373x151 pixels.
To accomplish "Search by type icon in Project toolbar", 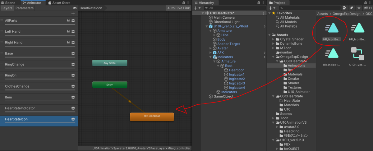I will point(344,8).
